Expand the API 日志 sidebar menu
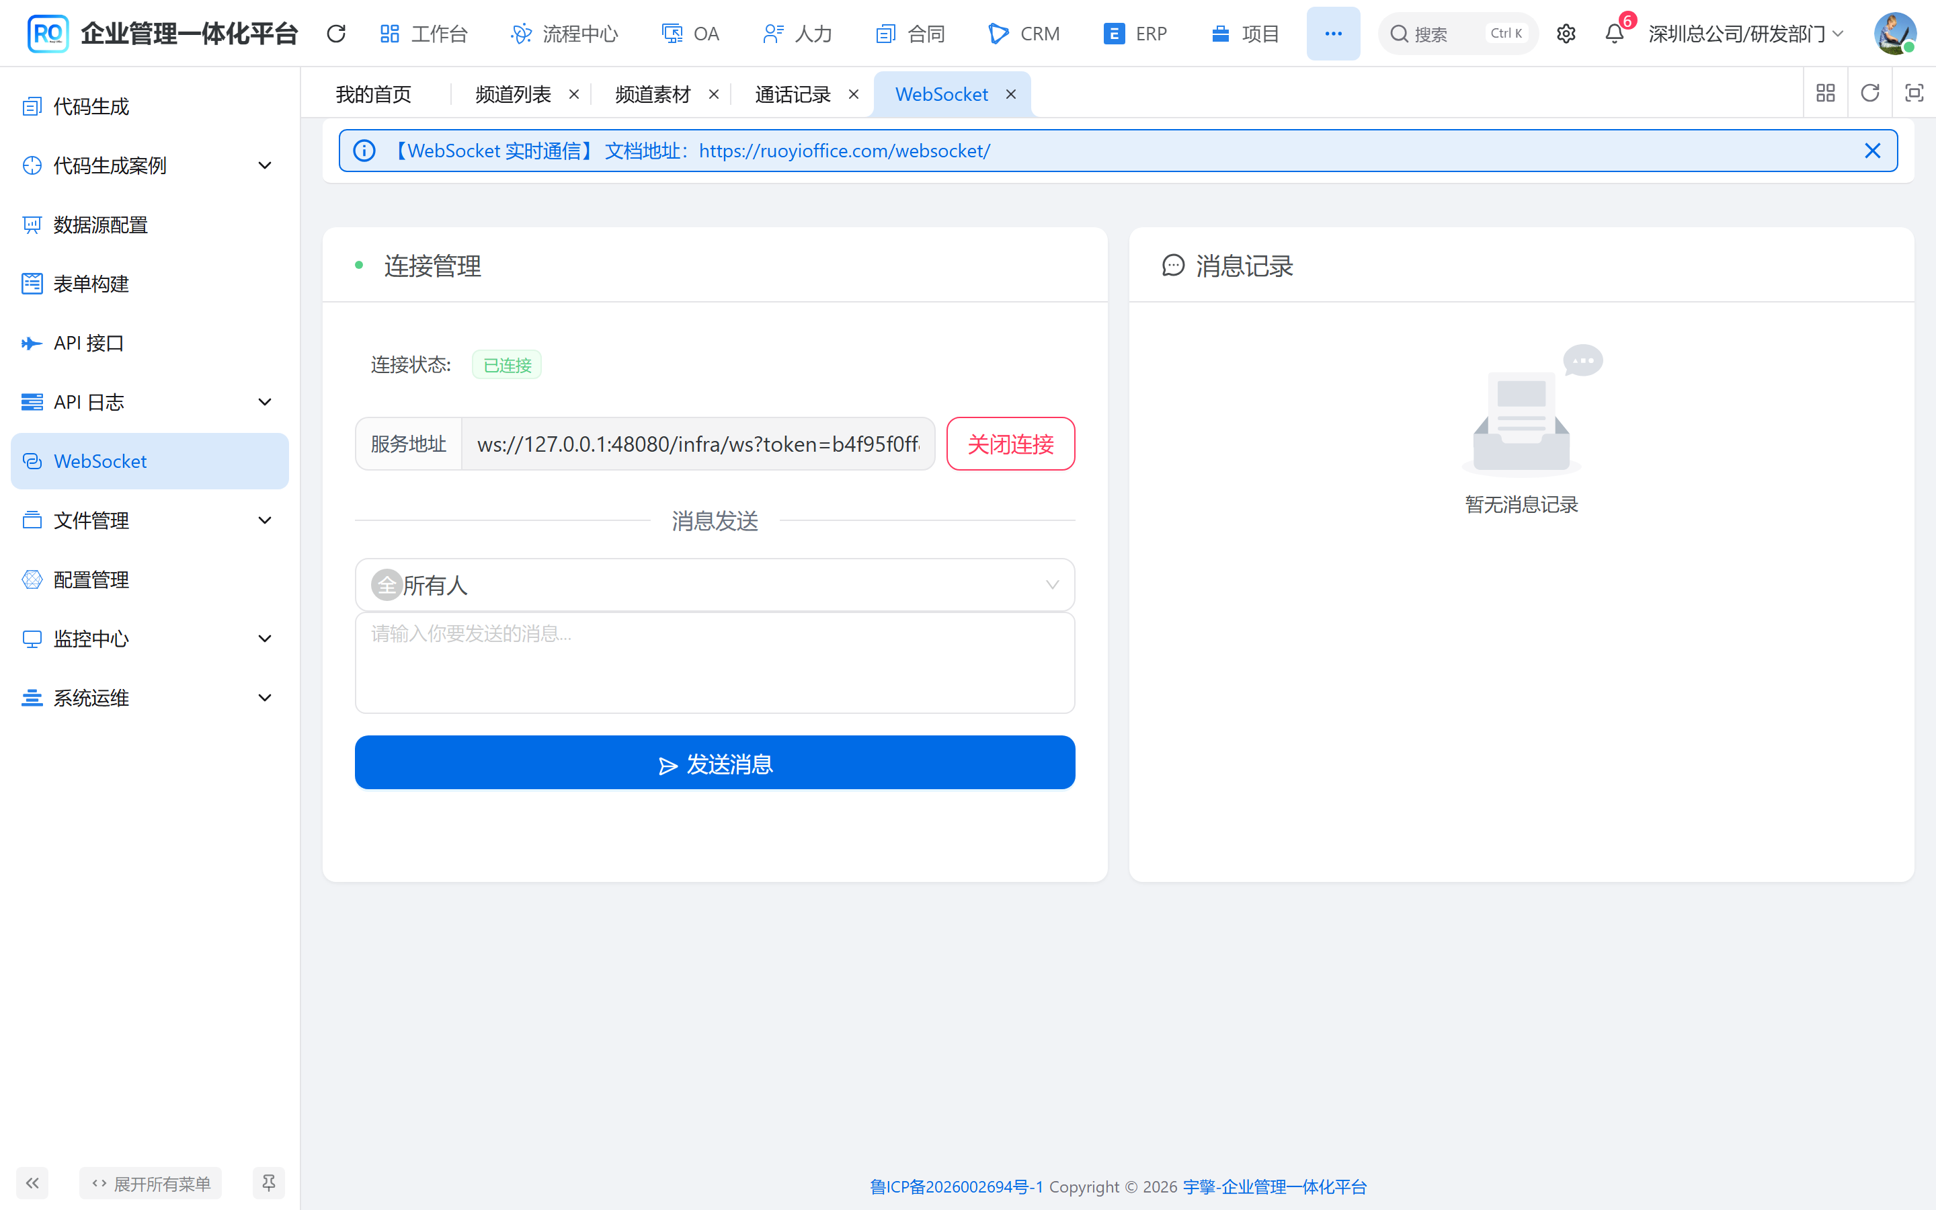 point(150,403)
